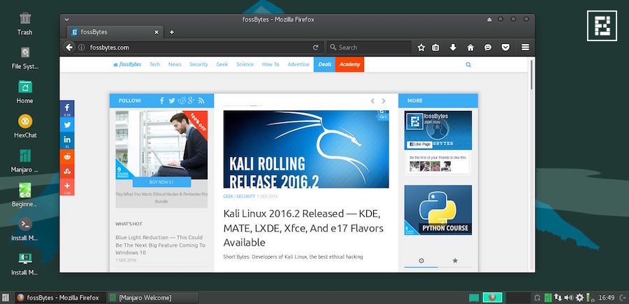Click the volume speaker tray icon
Screen dimensions: 629x304
click(x=568, y=298)
